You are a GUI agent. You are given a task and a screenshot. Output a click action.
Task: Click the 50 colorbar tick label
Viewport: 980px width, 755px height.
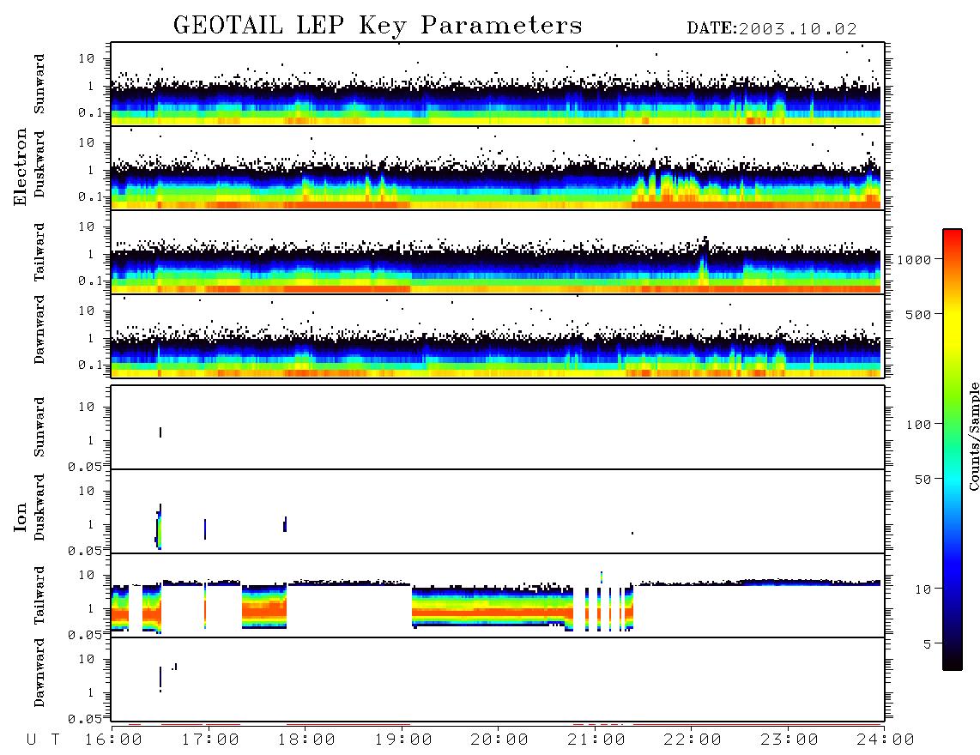tap(923, 480)
